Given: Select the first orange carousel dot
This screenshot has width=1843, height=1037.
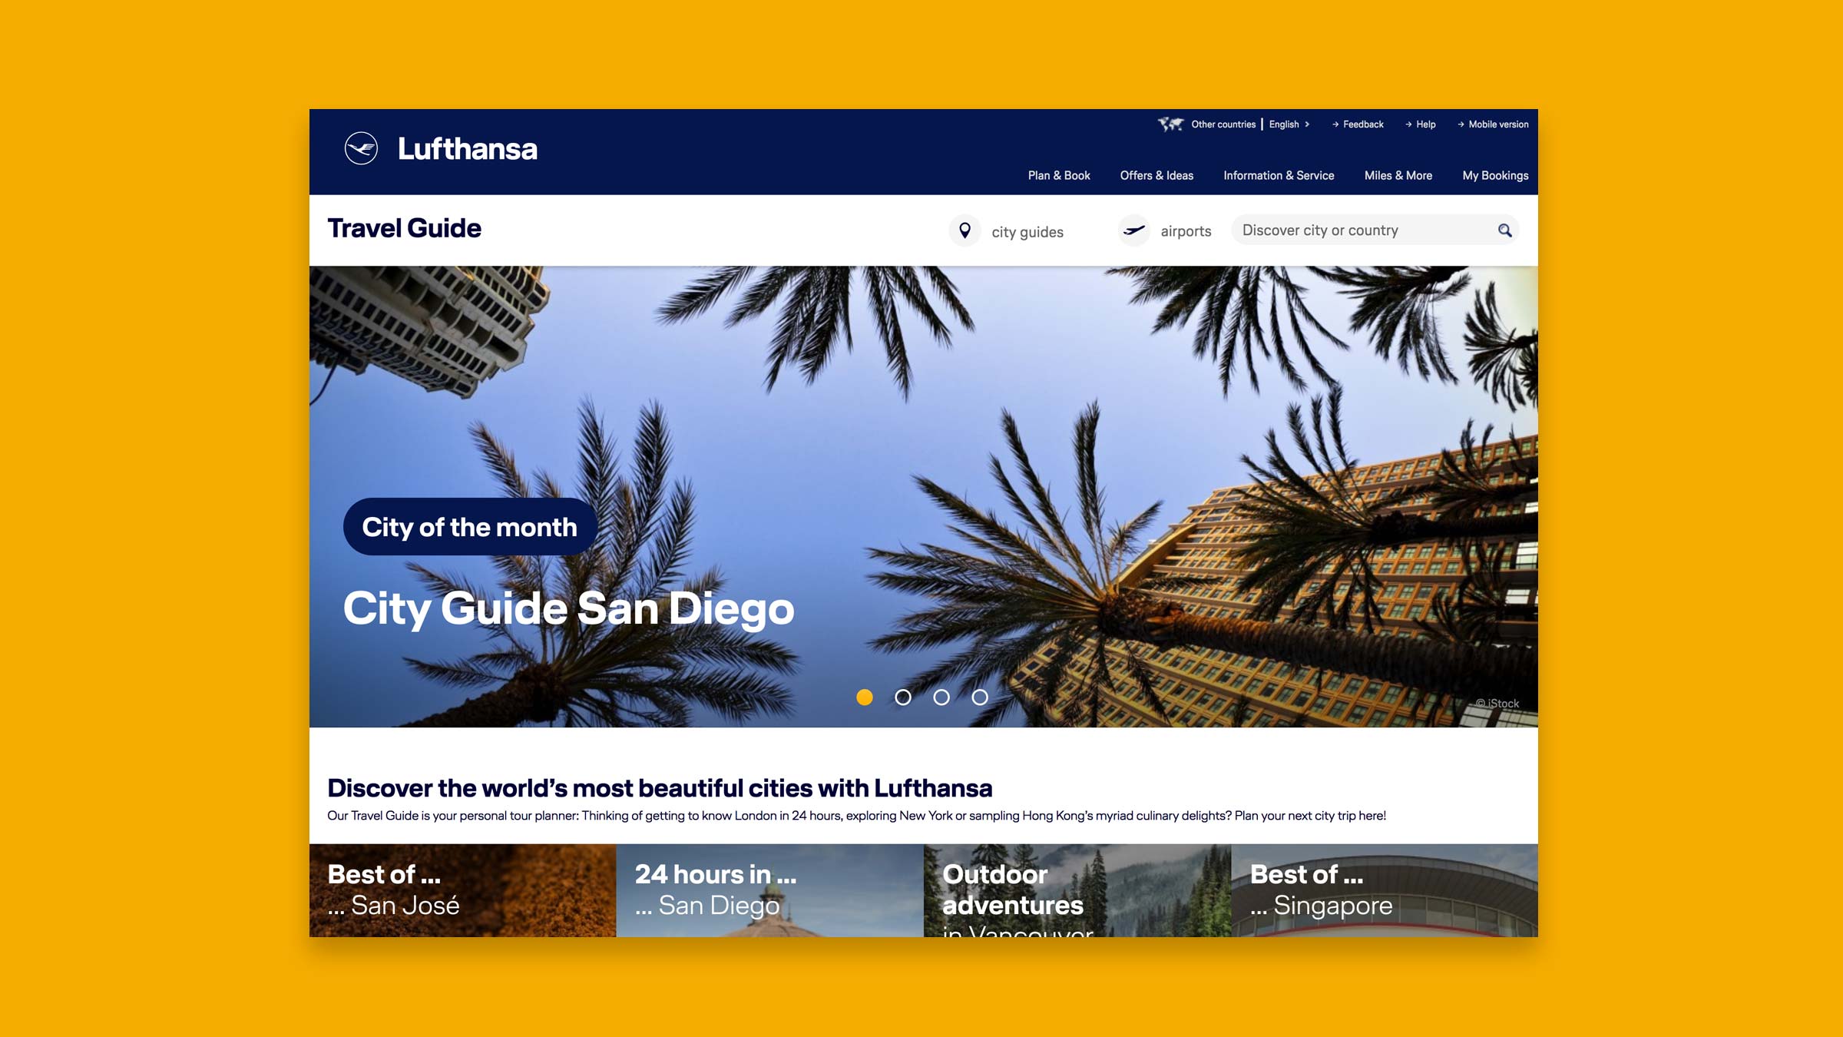Looking at the screenshot, I should pos(865,697).
